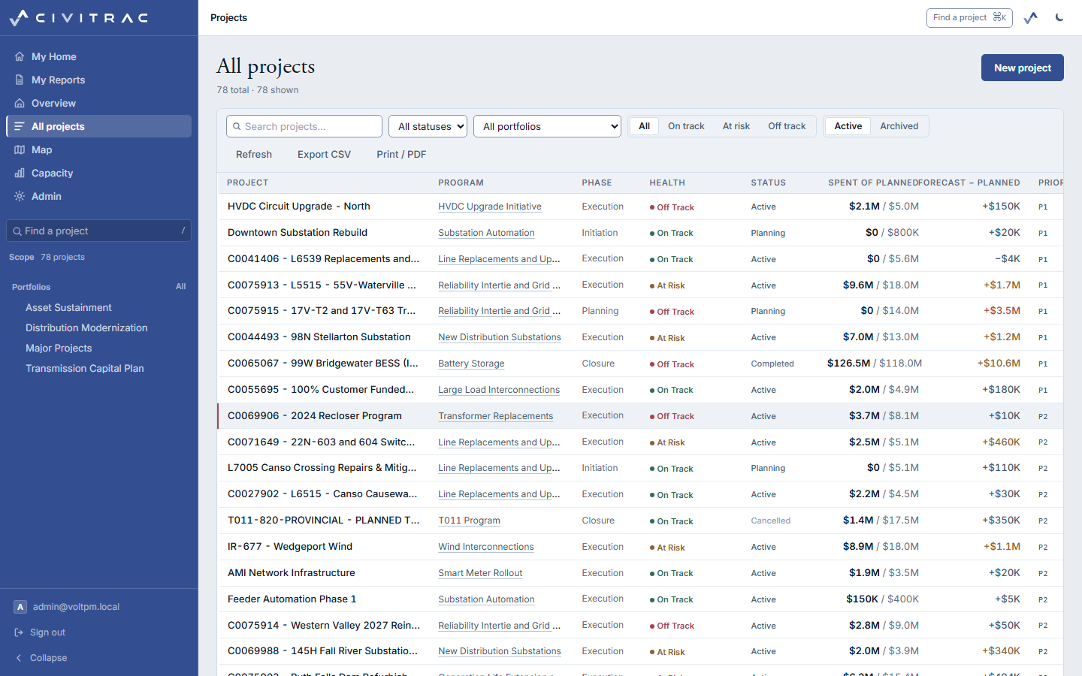Click the Overview icon in the sidebar
This screenshot has height=676, width=1082.
coord(20,103)
